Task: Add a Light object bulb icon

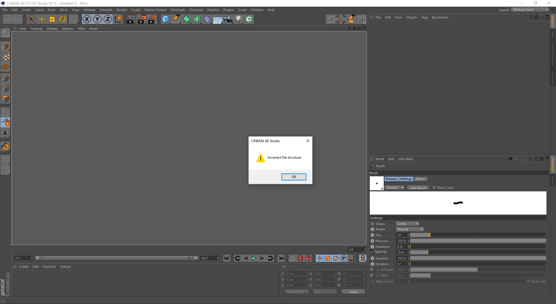Action: pyautogui.click(x=239, y=19)
